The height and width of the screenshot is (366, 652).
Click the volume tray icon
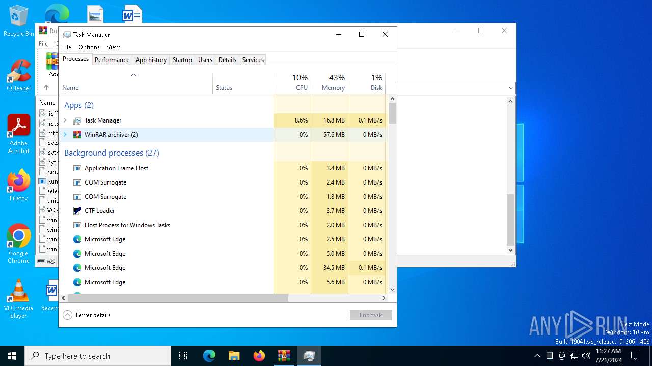(586, 356)
